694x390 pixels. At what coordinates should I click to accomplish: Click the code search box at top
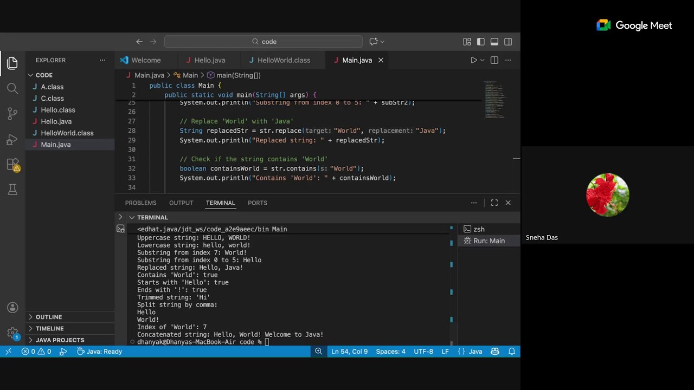click(x=264, y=42)
